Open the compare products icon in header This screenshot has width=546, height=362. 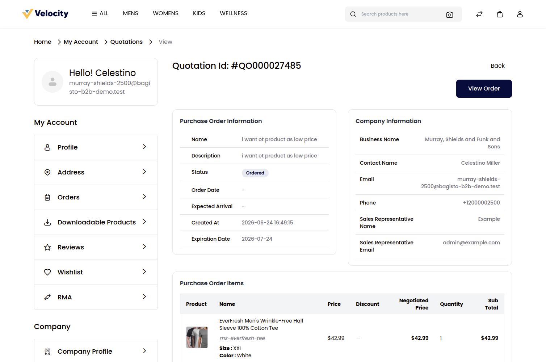tap(479, 14)
